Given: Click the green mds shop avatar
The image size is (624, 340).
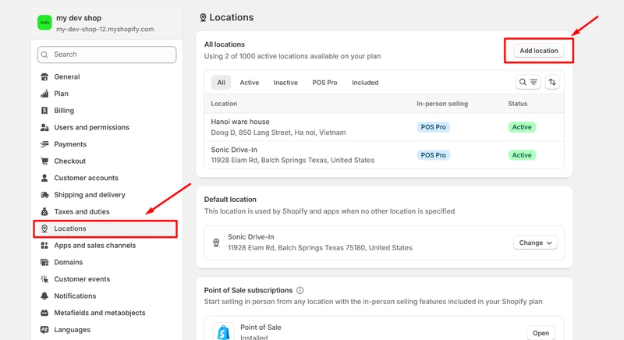Looking at the screenshot, I should click(44, 23).
